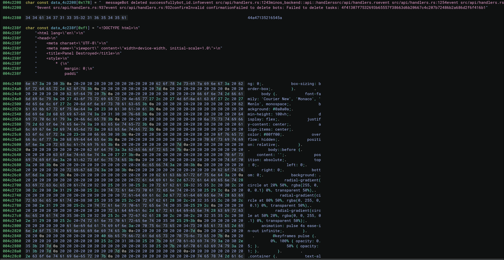Click the meta viewport string line
The height and width of the screenshot is (260, 504).
[129, 48]
